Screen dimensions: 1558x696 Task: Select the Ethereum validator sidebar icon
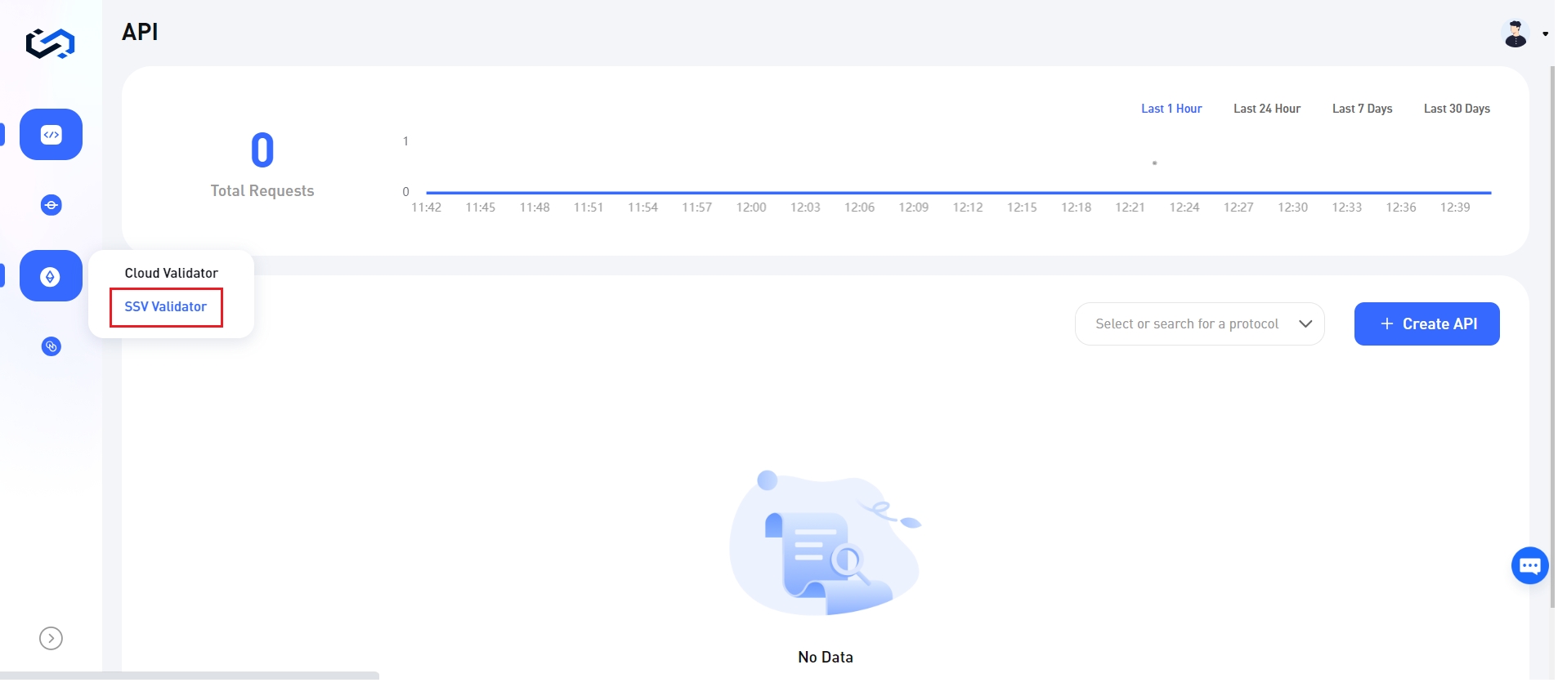pyautogui.click(x=51, y=276)
